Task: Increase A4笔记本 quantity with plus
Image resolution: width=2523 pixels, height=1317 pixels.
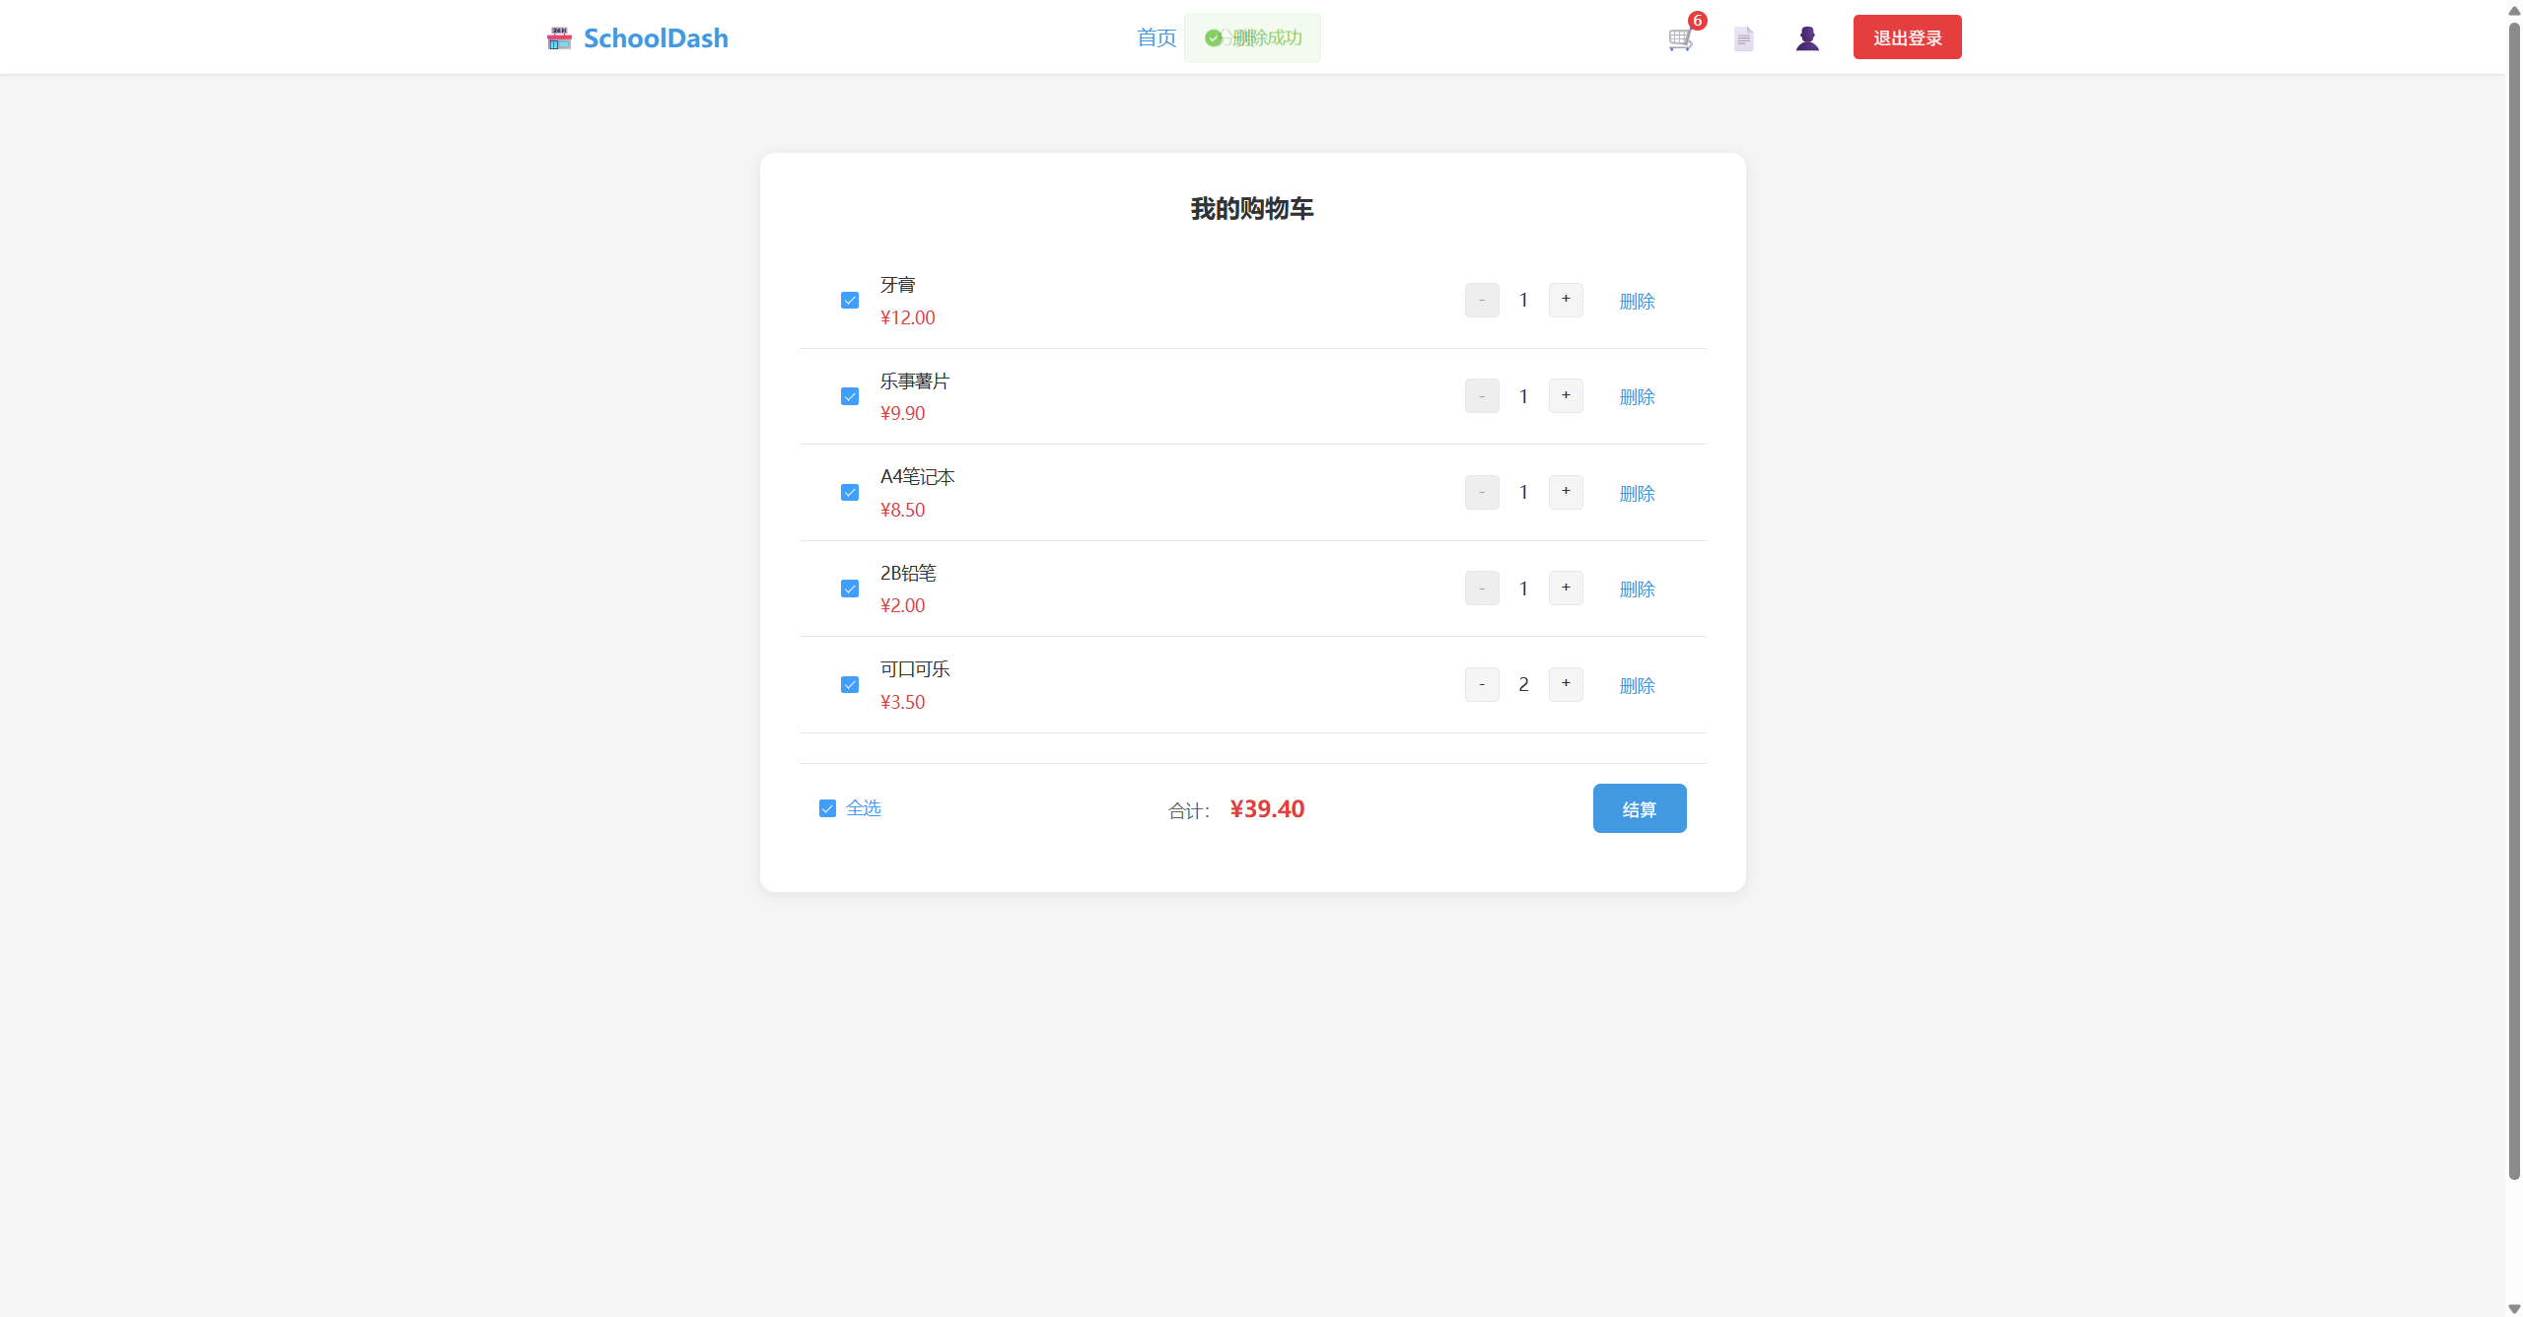Action: tap(1565, 492)
